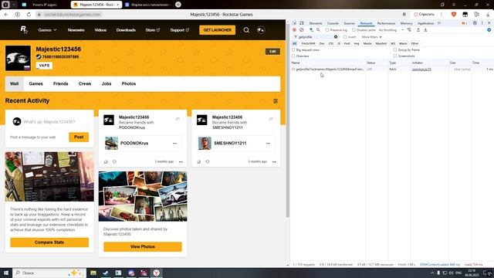Show more DevTools tabs chevron
The height and width of the screenshot is (278, 494).
coord(439,23)
